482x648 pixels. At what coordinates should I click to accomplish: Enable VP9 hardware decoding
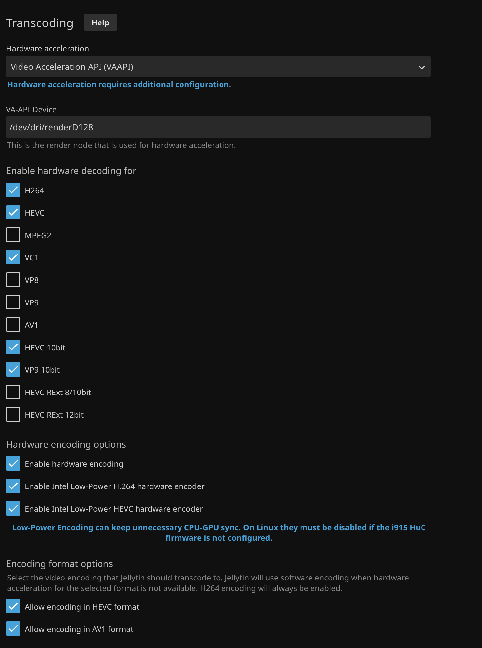click(13, 302)
